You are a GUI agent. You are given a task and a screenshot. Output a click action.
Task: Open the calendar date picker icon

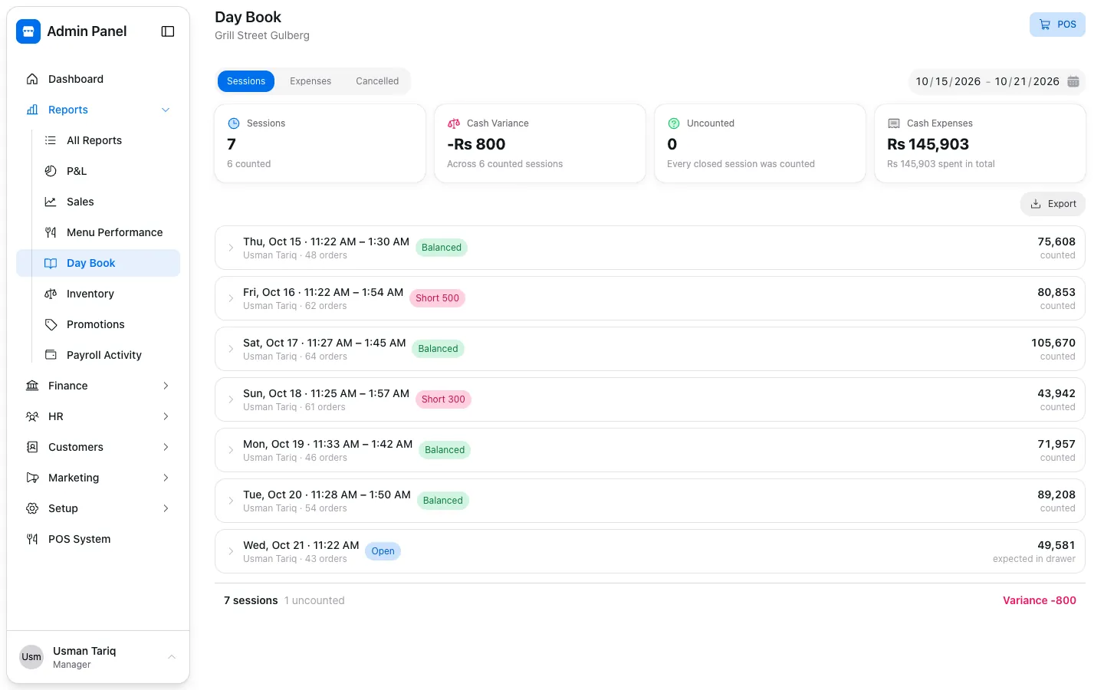[x=1073, y=81]
